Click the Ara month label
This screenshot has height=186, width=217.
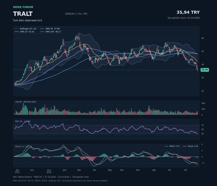pyautogui.click(x=32, y=170)
